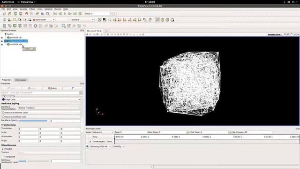Viewport: 300px width, 169px height.
Task: Click the Undo icon
Action: click(x=26, y=14)
